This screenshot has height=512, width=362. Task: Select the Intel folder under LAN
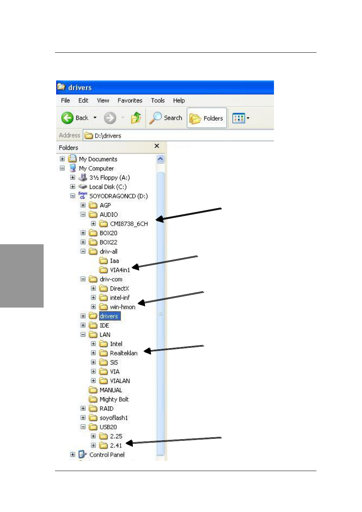coord(116,344)
